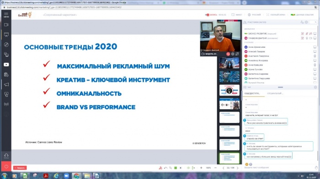Toggle the eye icon in the presentation toolbar
320x179 pixels.
click(188, 168)
